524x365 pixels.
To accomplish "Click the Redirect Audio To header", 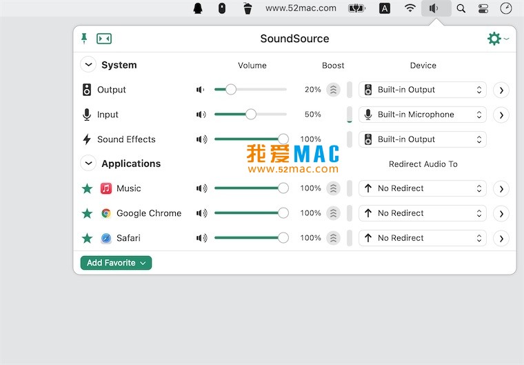I will point(423,164).
